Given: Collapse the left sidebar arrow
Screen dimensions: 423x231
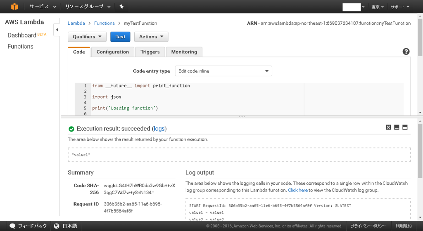Looking at the screenshot, I should 57,30.
